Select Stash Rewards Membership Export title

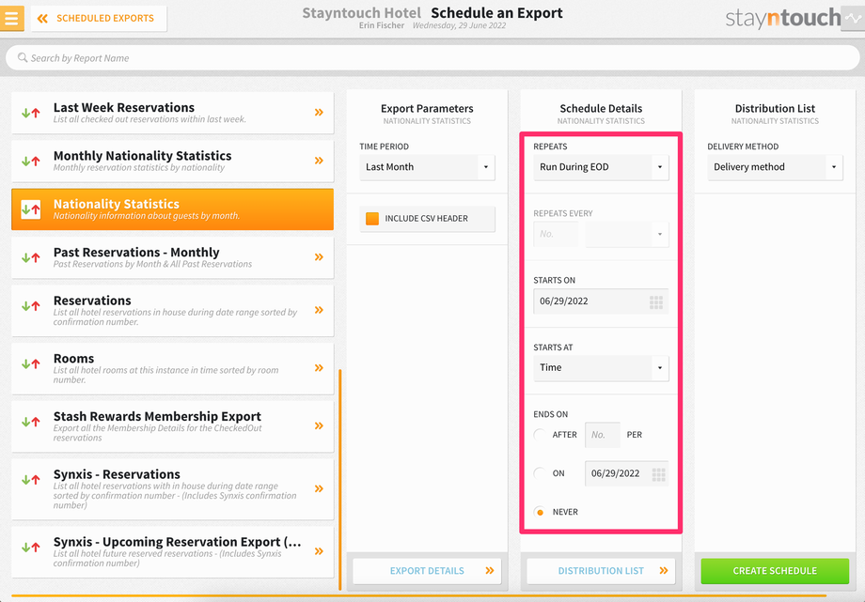click(157, 416)
